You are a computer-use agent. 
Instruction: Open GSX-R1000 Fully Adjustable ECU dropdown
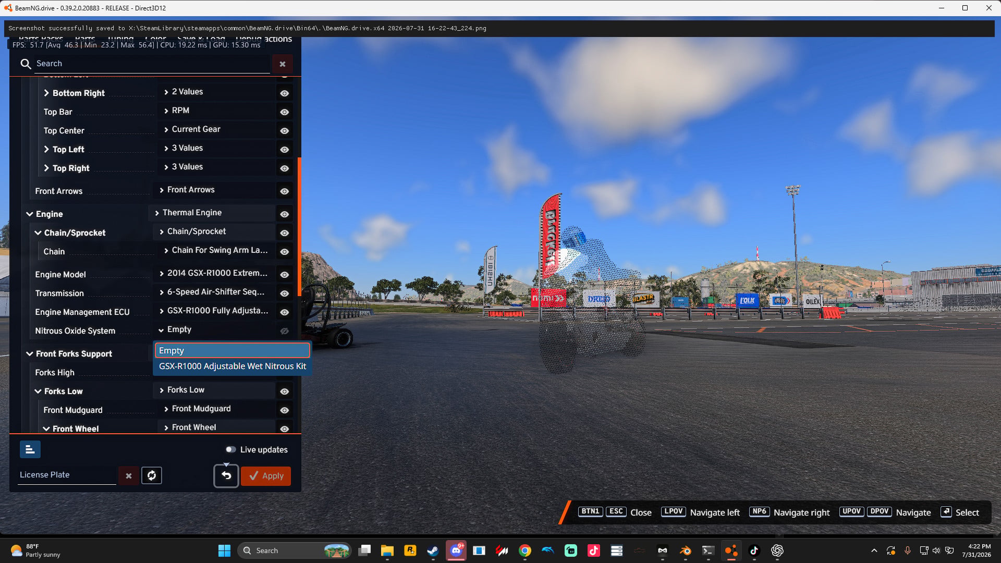tap(214, 311)
